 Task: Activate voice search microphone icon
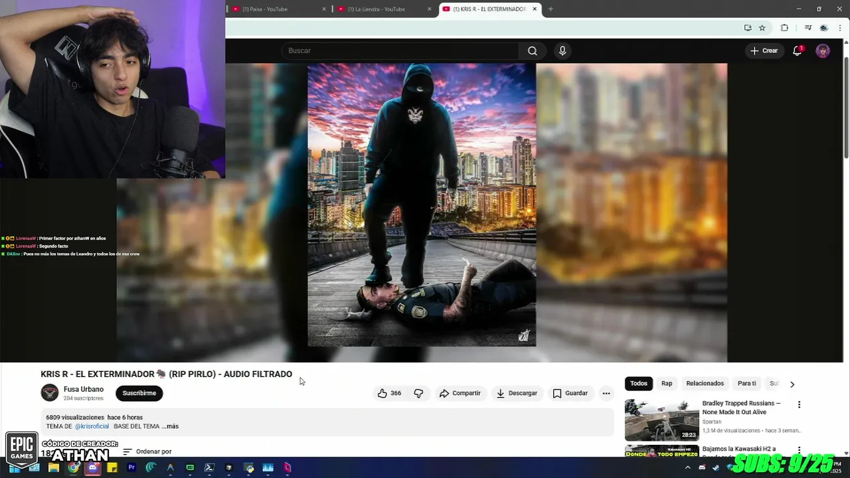562,51
